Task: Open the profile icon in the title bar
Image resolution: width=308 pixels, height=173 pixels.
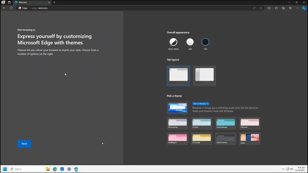Action: pyautogui.click(x=3, y=2)
